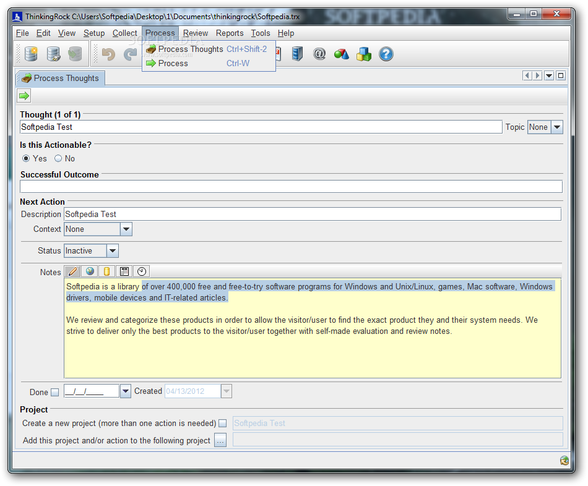Viewport: 588px width, 486px height.
Task: Click the open data file toolbar icon
Action: [x=53, y=54]
